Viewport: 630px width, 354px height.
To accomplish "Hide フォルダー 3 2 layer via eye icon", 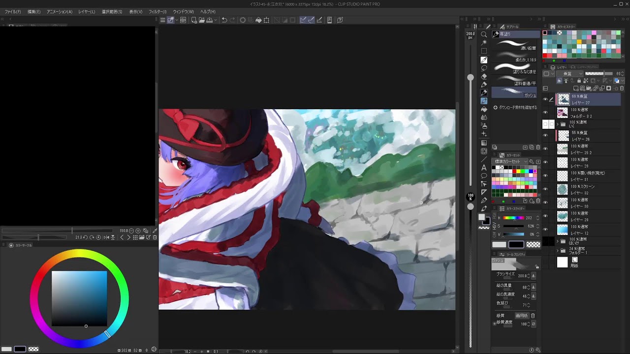I will pyautogui.click(x=545, y=113).
